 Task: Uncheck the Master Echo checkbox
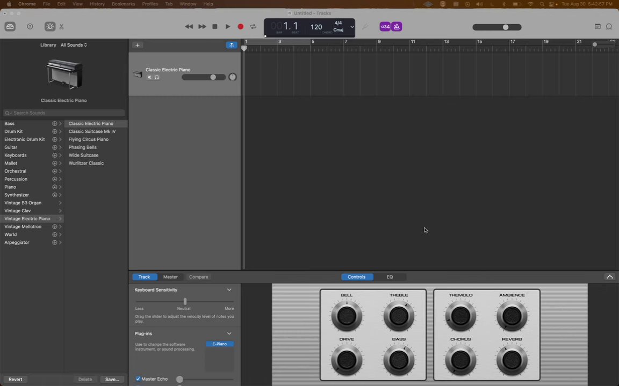pyautogui.click(x=138, y=379)
